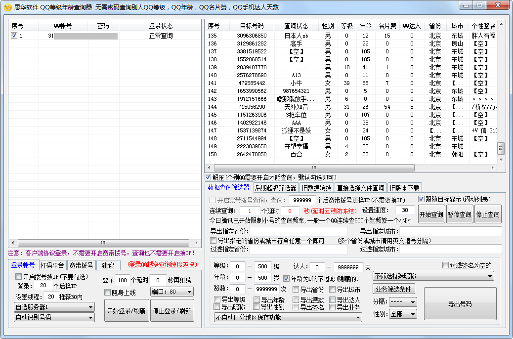Open the 不筛选特殊昵称 dropdown

(433, 276)
